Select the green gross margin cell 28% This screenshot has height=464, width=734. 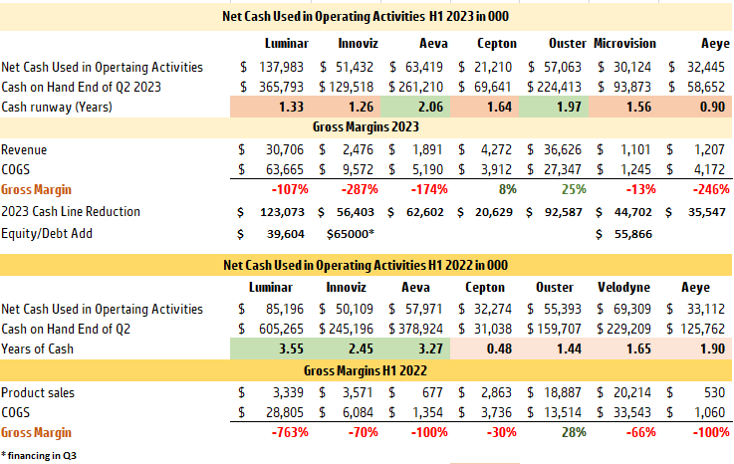point(574,432)
